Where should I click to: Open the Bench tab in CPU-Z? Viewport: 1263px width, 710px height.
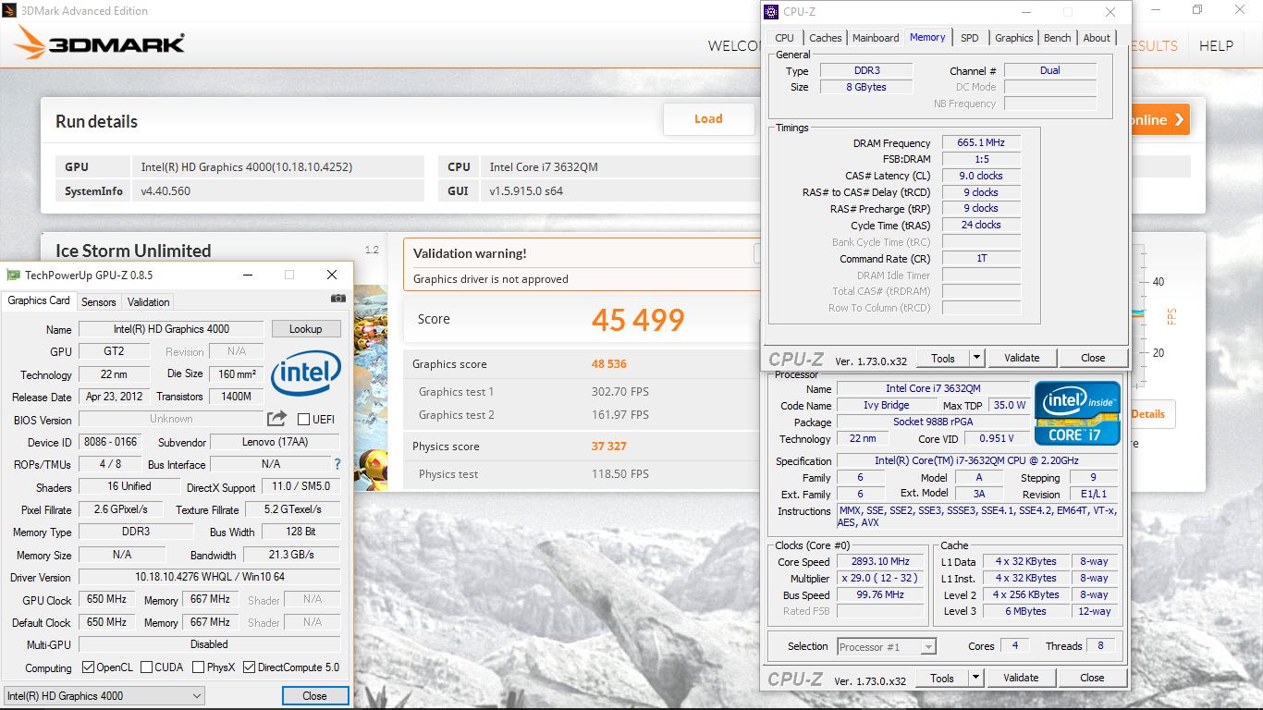(1057, 38)
